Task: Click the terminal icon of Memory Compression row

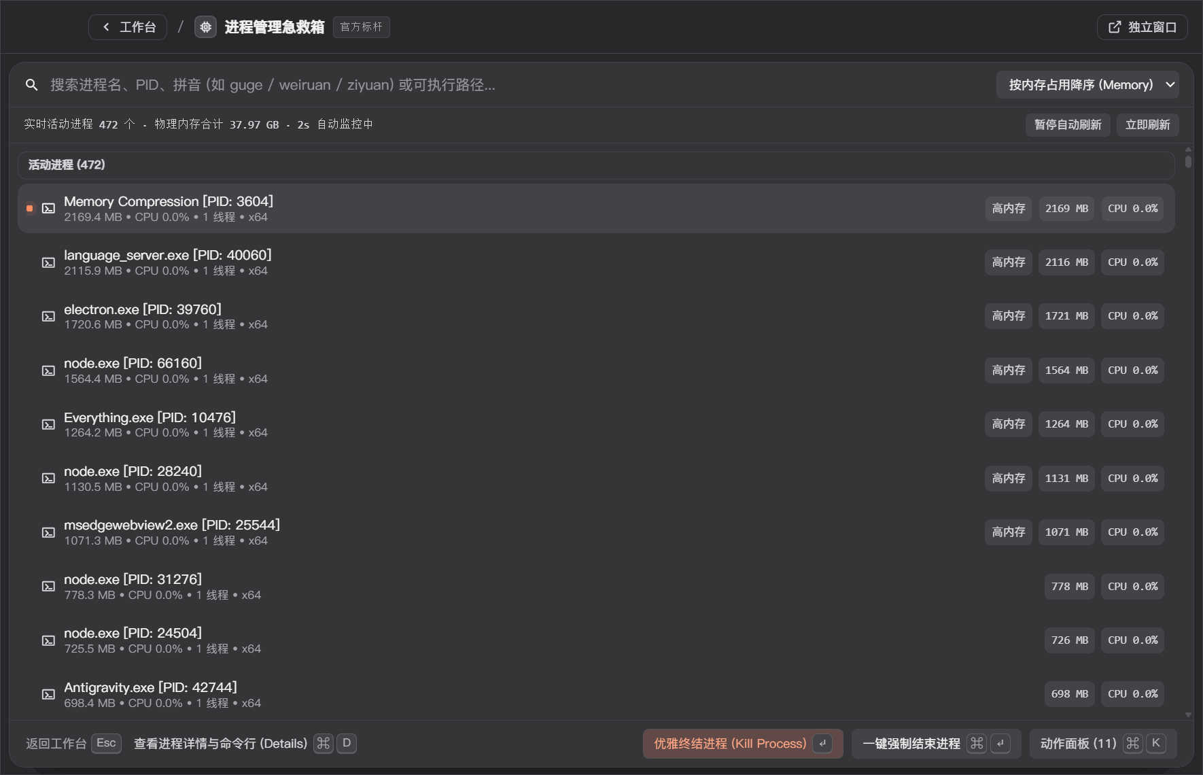Action: click(48, 209)
